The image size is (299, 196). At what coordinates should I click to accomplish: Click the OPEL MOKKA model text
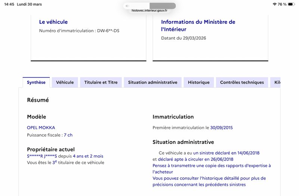coord(41,128)
